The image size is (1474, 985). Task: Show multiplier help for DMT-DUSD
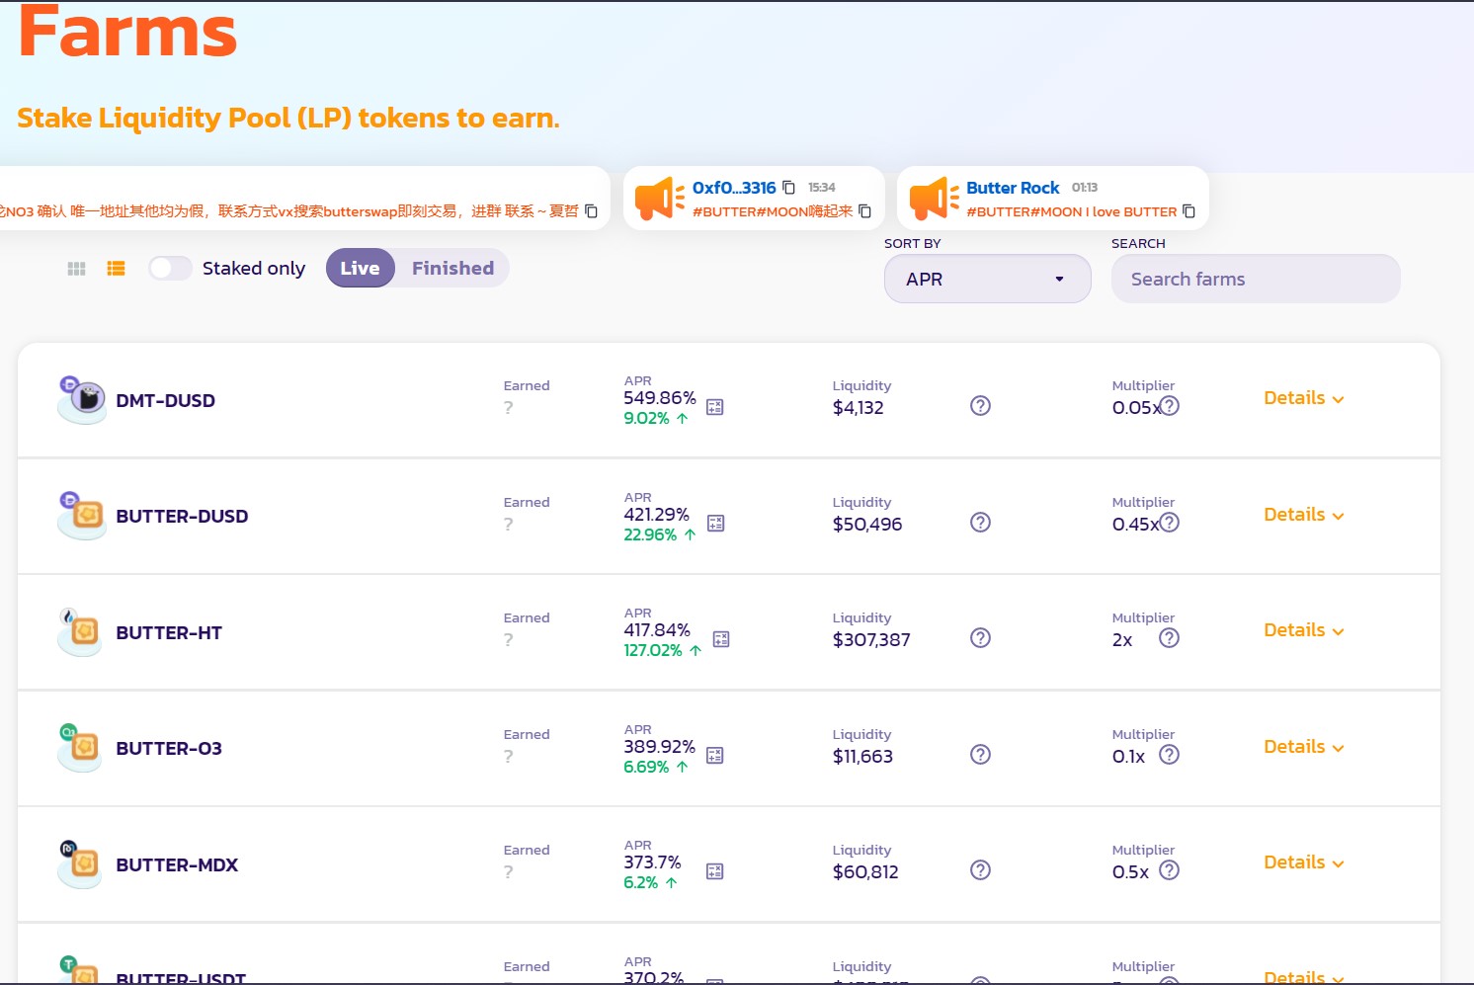click(1169, 406)
